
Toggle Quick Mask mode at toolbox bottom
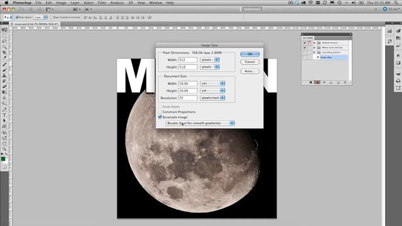(4, 167)
